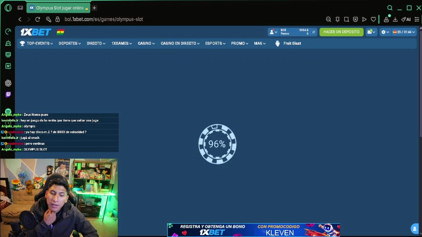This screenshot has width=422, height=237.
Task: Click the Bolivia flag icon
Action: pyautogui.click(x=60, y=32)
